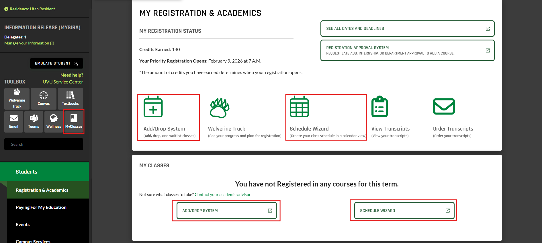Click the green Wolverine Track paw icon
The width and height of the screenshot is (542, 243).
(220, 108)
